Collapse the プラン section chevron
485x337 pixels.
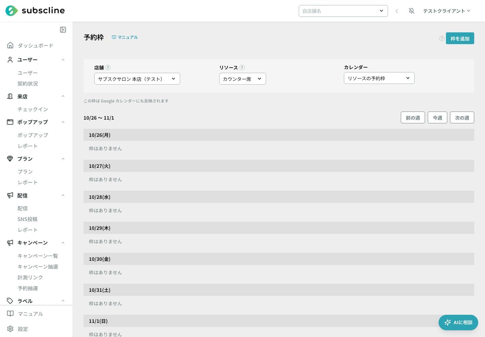(x=63, y=159)
